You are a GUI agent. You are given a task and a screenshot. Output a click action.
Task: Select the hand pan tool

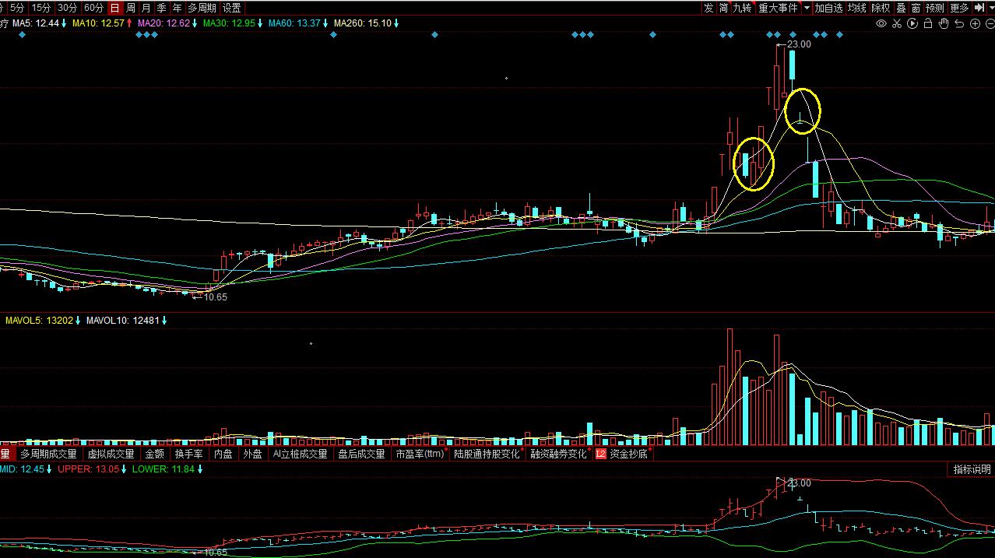click(x=944, y=23)
